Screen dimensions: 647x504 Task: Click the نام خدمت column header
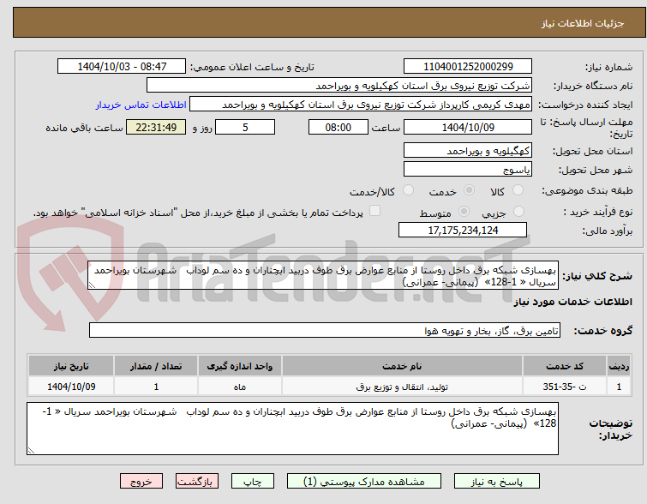pos(402,366)
